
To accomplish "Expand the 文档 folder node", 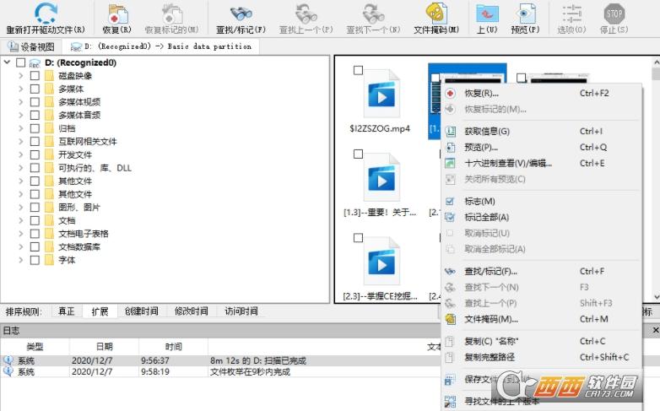I will pyautogui.click(x=20, y=220).
